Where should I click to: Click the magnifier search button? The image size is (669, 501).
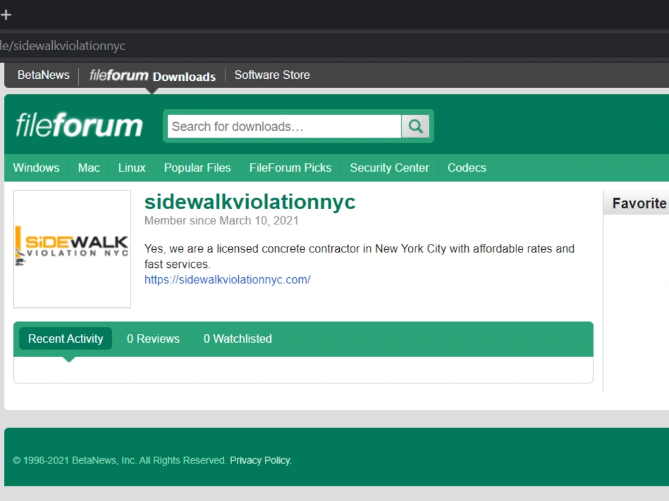tap(415, 126)
